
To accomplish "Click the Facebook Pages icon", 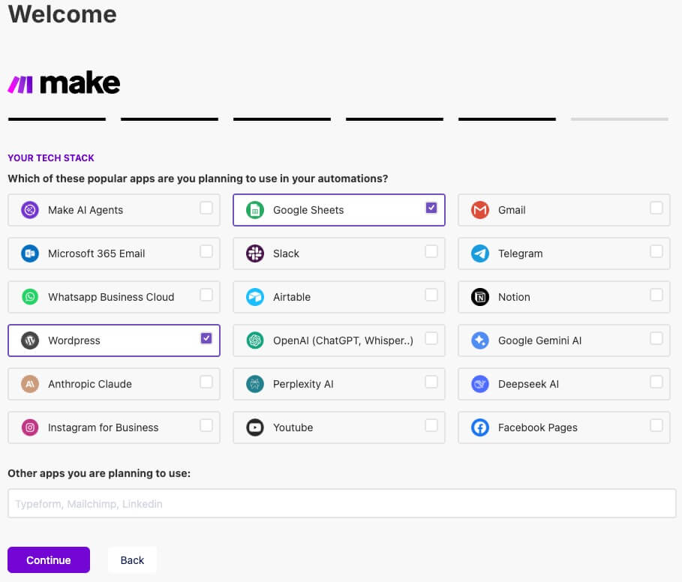I will 480,427.
